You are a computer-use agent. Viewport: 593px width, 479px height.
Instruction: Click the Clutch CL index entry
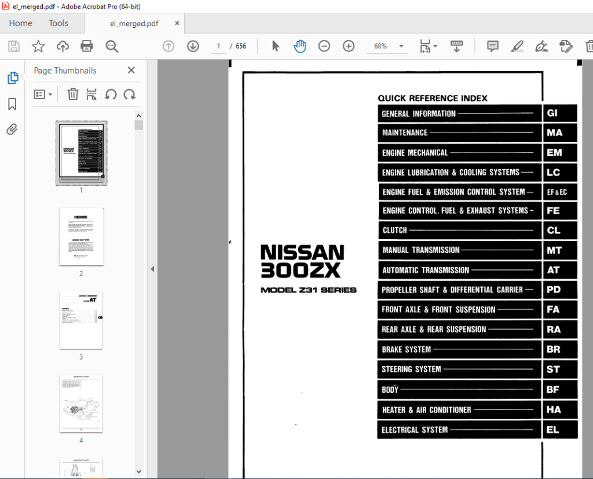478,230
